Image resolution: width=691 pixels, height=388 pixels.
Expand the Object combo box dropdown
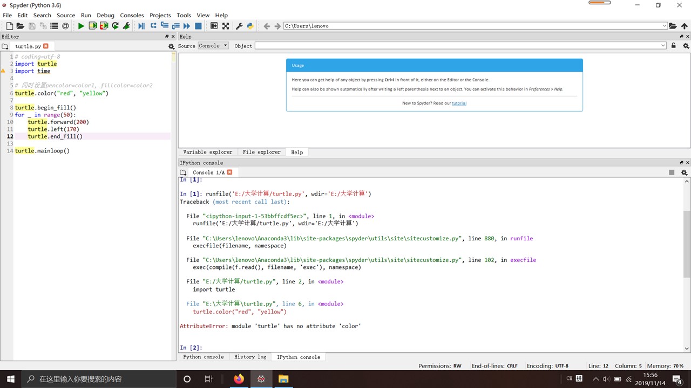(x=663, y=46)
